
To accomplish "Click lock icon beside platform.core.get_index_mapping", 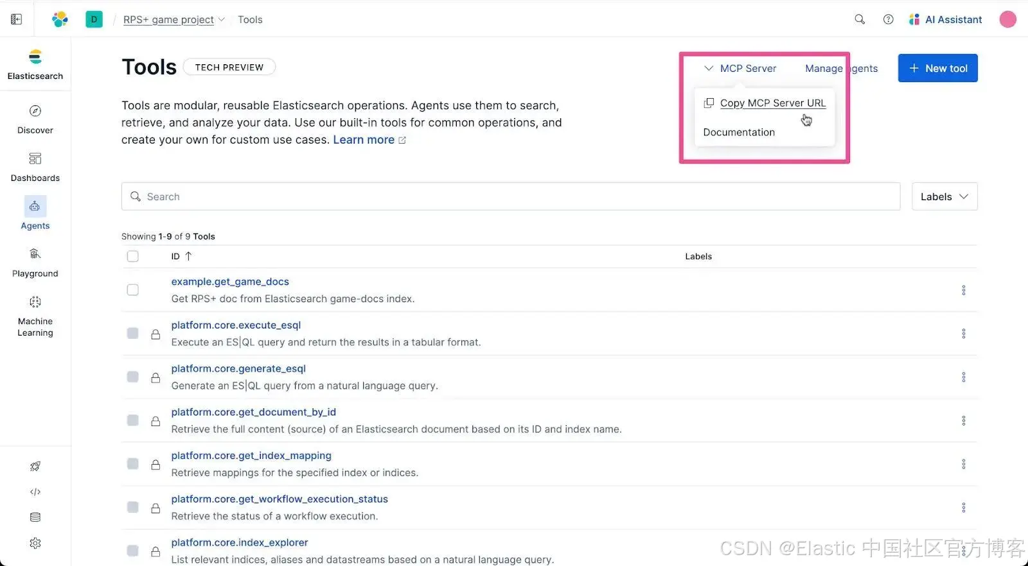I will [x=155, y=464].
